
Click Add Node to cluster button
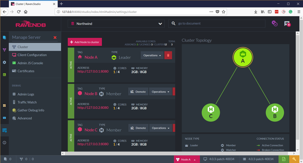(x=85, y=42)
